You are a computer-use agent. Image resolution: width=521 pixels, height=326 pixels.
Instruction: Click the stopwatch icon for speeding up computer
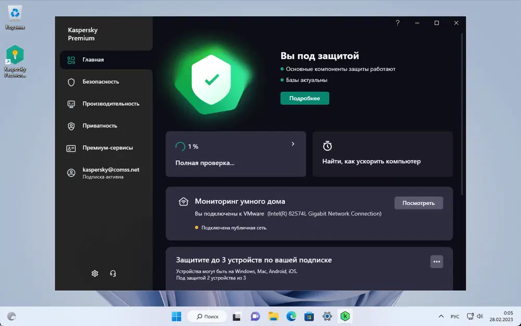tap(327, 146)
